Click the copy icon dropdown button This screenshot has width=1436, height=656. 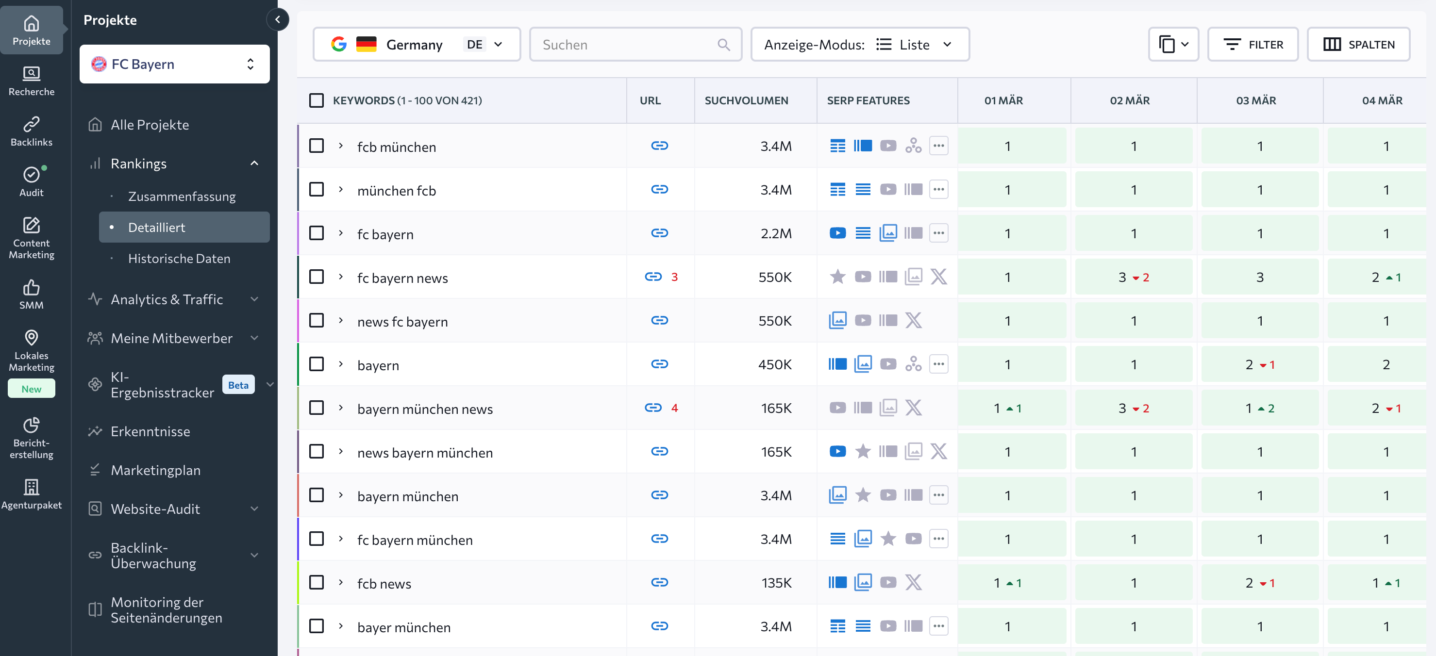coord(1173,45)
